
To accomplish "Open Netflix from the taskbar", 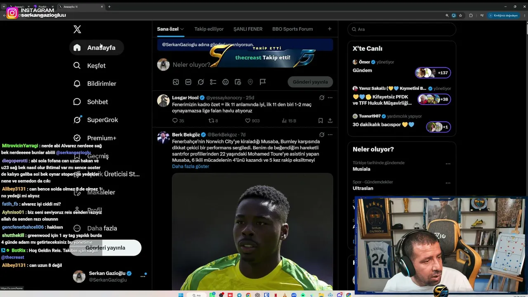I will [x=276, y=295].
